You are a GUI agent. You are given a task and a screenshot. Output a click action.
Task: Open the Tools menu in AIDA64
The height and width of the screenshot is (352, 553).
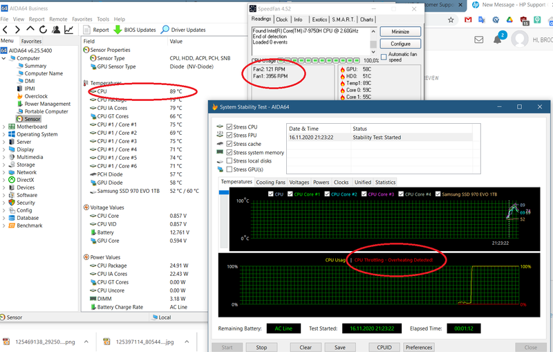(103, 19)
